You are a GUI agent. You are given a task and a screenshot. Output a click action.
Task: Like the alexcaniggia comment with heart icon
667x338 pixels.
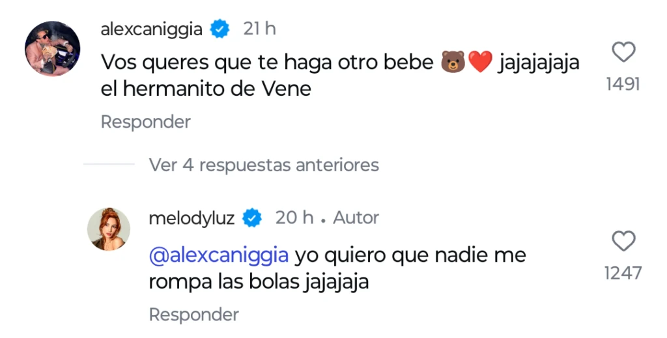click(x=623, y=52)
